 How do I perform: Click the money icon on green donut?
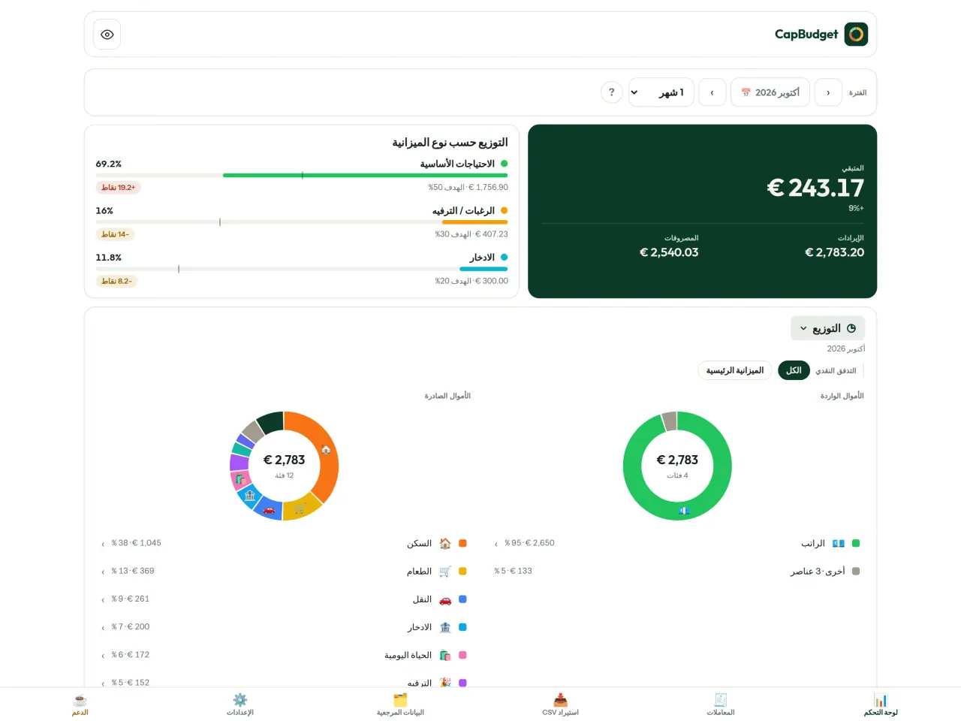point(684,511)
